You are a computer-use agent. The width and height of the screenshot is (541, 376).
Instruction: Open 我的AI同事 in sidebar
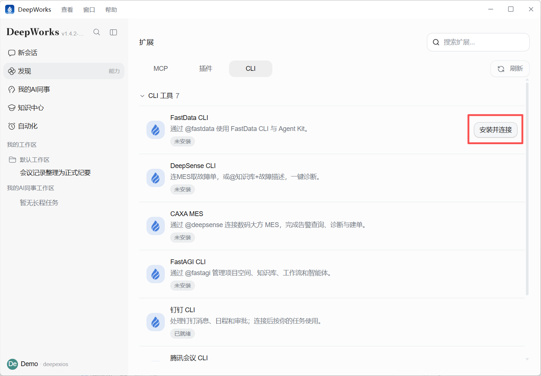click(x=64, y=90)
